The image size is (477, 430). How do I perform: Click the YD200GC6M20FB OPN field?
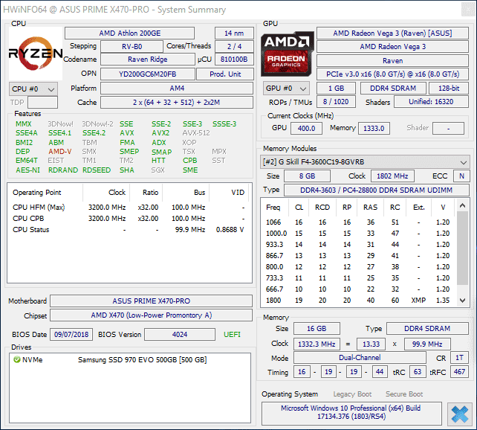(x=148, y=74)
